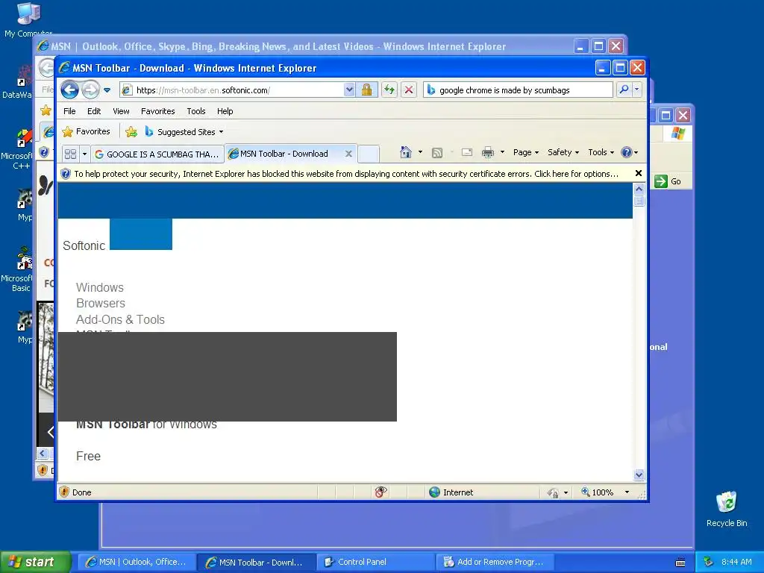Refresh the page with green arrows button
Screen dimensions: 764x573
click(x=389, y=90)
